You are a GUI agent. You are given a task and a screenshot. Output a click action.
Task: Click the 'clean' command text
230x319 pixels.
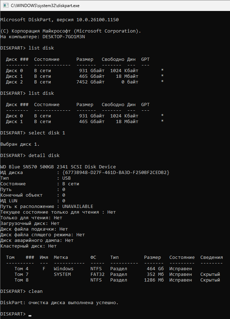pyautogui.click(x=36, y=291)
